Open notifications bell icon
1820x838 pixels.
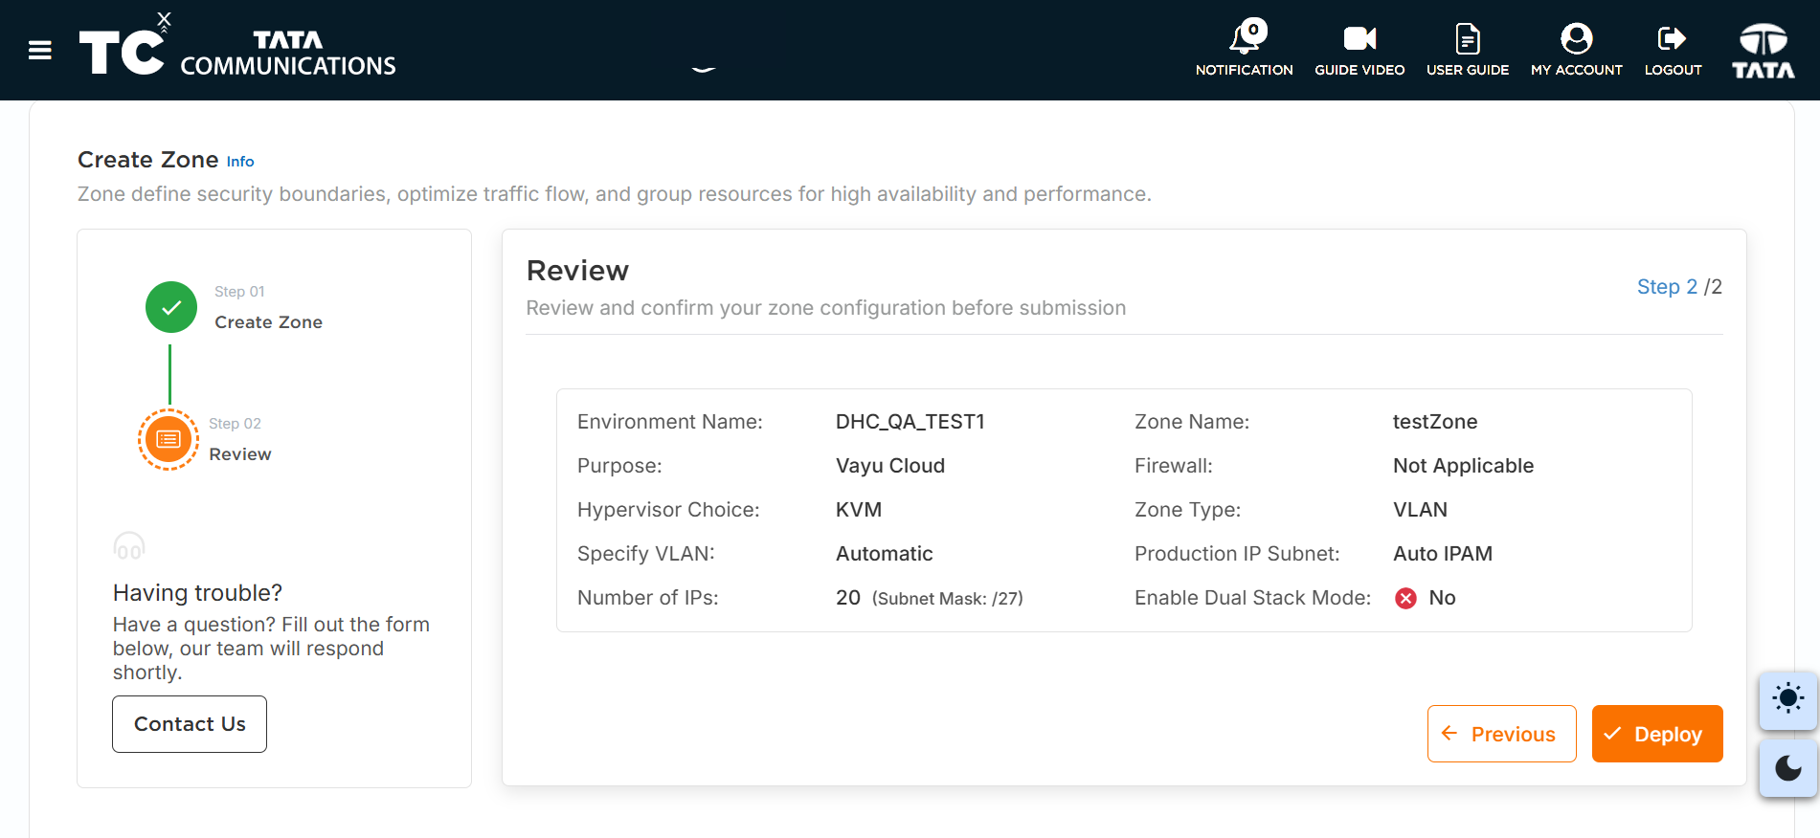pos(1247,36)
